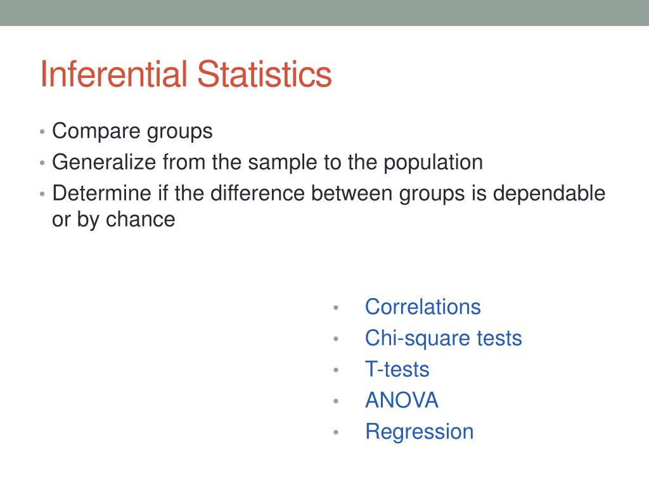The width and height of the screenshot is (649, 487).
Task: Click the bullet dot beside Regression
Action: tap(336, 432)
